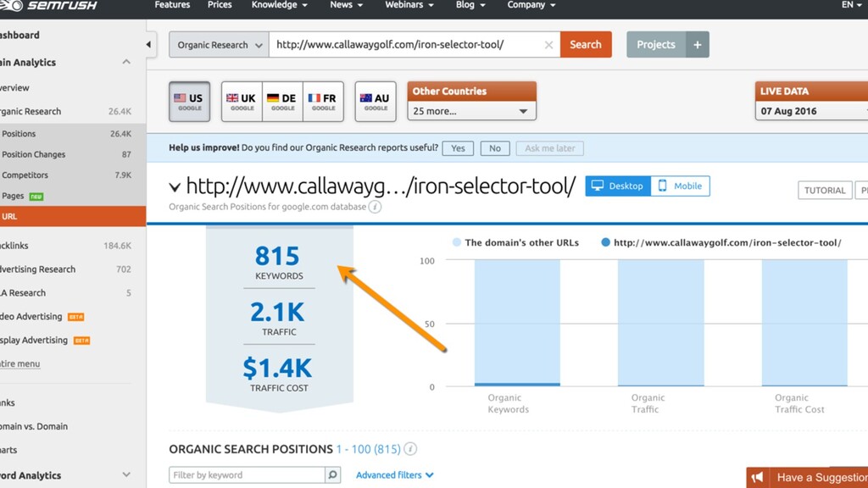Select the DE Google database

point(282,102)
